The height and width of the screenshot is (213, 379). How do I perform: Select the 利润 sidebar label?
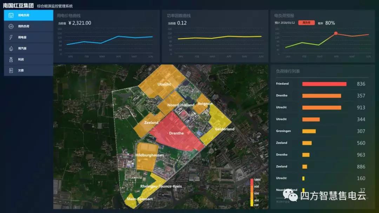(21, 60)
